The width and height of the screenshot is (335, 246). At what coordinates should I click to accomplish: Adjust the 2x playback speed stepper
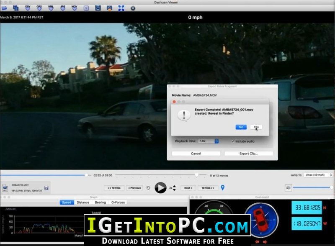point(174,188)
